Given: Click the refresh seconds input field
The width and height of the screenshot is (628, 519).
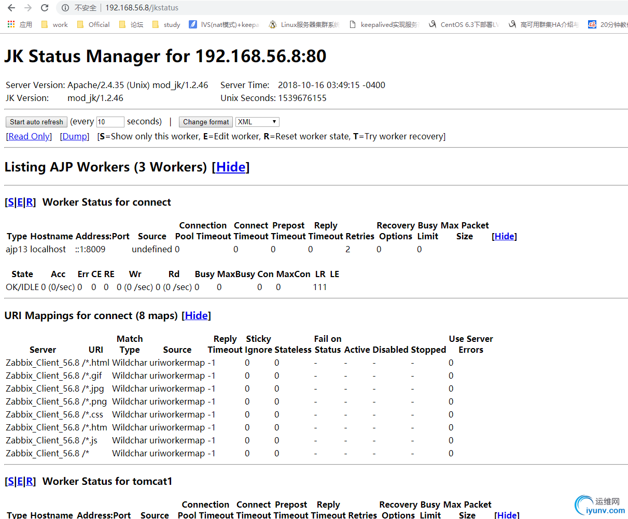Looking at the screenshot, I should pos(110,122).
